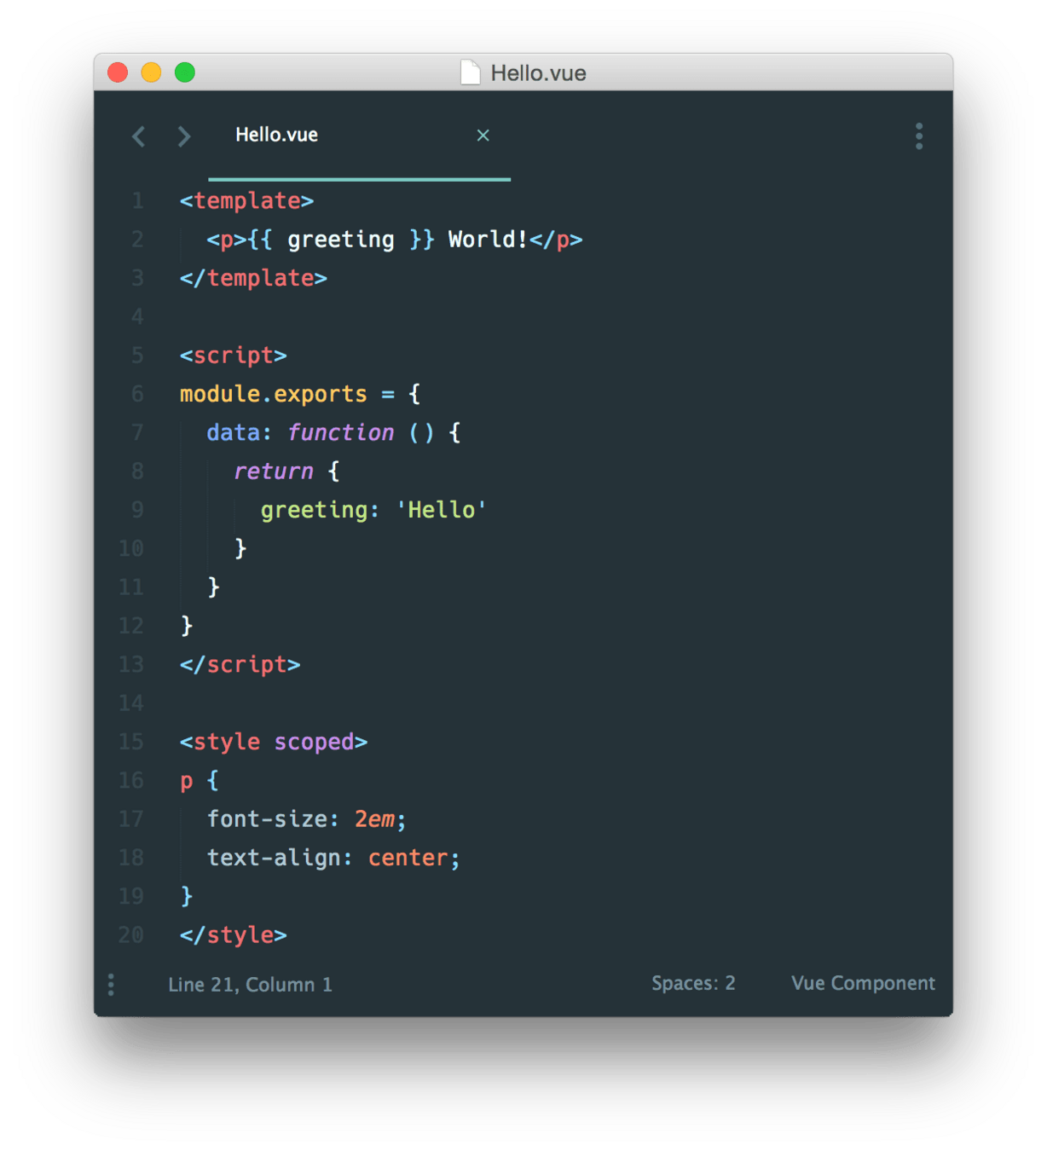Close window with red button
This screenshot has width=1047, height=1151.
pos(118,72)
